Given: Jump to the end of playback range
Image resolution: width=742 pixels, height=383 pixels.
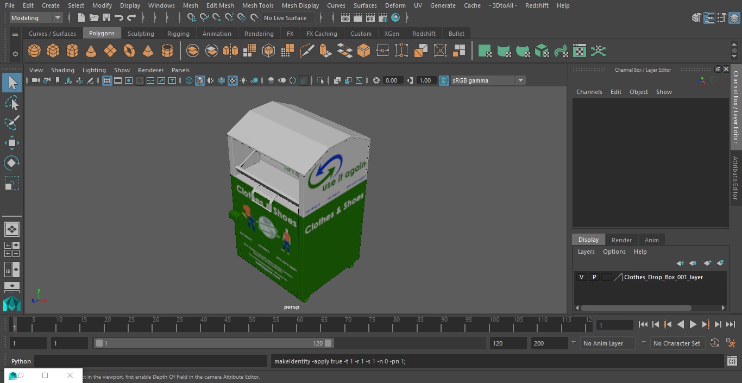Looking at the screenshot, I should (731, 324).
